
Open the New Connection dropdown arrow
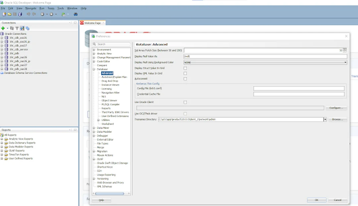coord(7,28)
